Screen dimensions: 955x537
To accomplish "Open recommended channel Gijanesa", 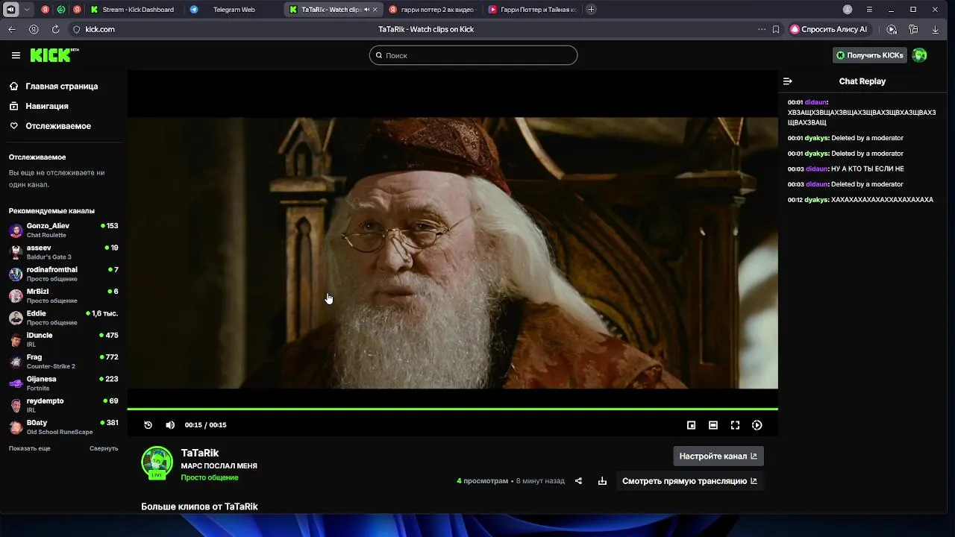I will point(63,383).
